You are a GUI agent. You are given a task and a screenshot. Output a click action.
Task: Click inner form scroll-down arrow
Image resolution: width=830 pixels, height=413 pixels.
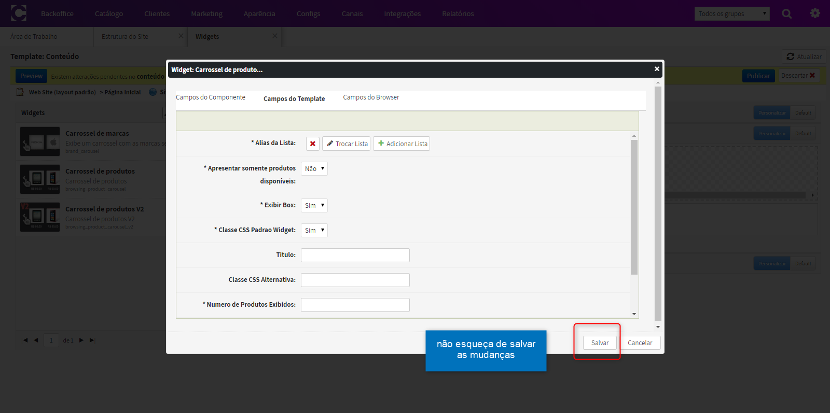(634, 314)
